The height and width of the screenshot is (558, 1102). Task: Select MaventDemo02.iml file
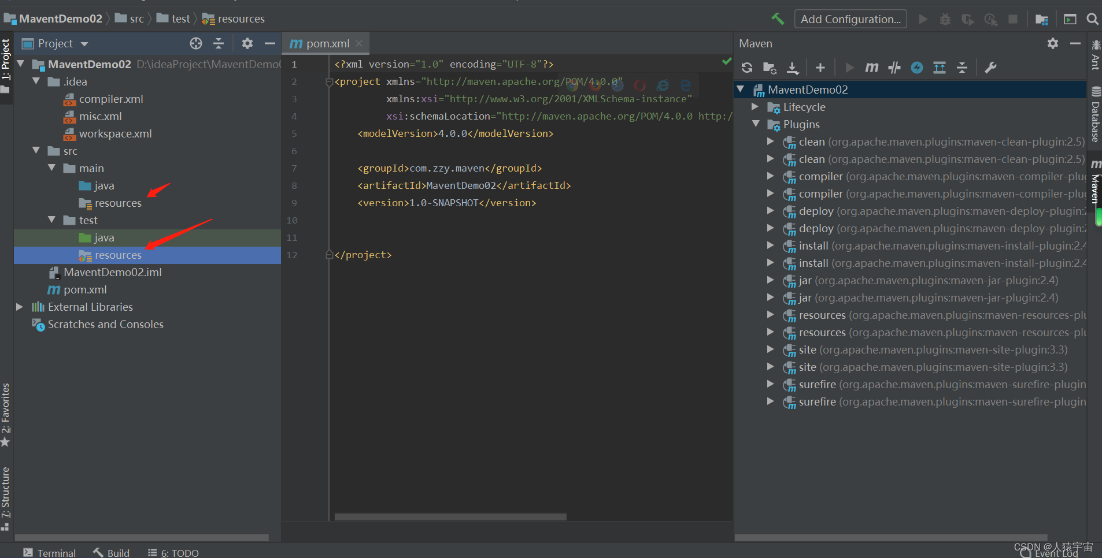point(112,272)
